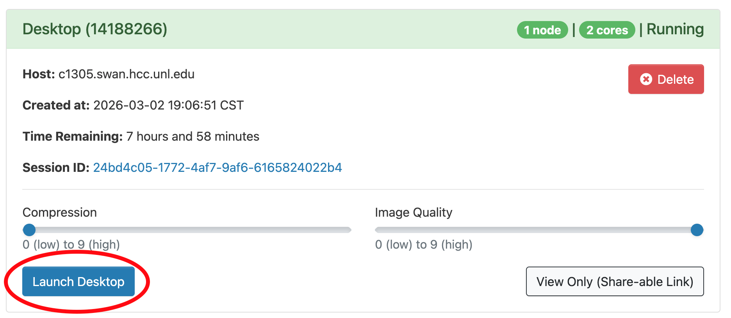Image resolution: width=731 pixels, height=318 pixels.
Task: Open the Session ID hyperlink
Action: 217,168
